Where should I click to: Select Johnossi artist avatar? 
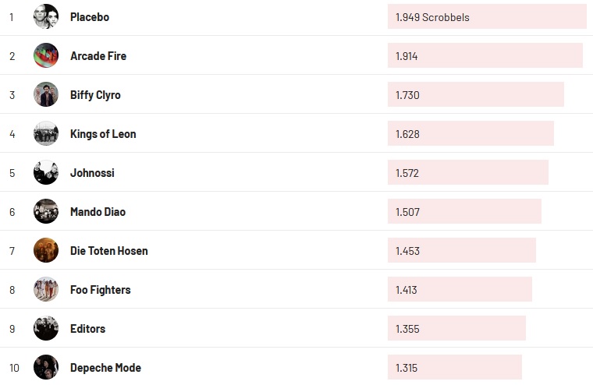pyautogui.click(x=46, y=172)
